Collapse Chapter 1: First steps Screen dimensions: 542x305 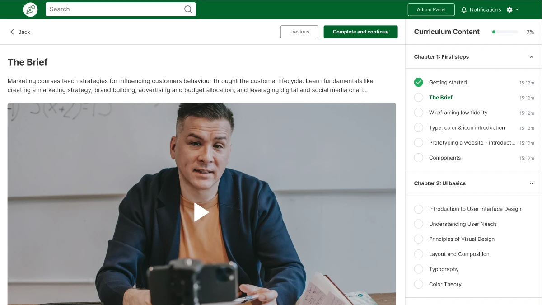[x=531, y=57]
